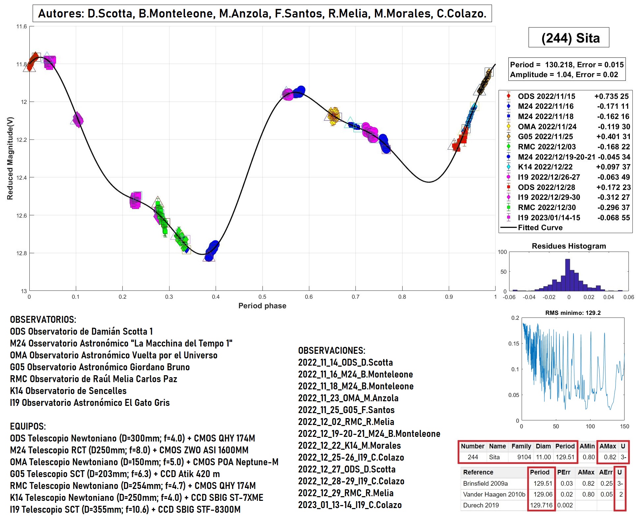Select legend entry I19 2023/01/14-15
The height and width of the screenshot is (516, 641).
pyautogui.click(x=565, y=218)
